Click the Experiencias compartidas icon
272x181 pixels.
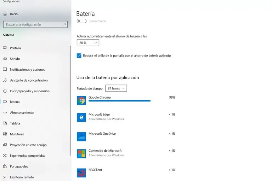[5, 156]
